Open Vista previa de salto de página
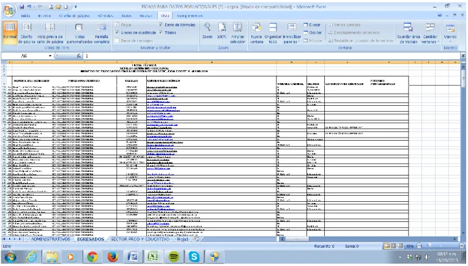The width and height of the screenshot is (468, 266). (50, 33)
